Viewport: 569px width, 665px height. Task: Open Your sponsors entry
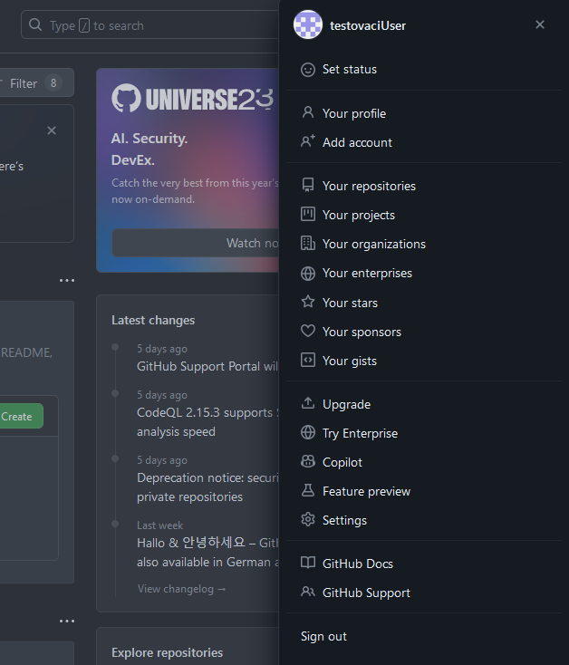click(x=424, y=332)
